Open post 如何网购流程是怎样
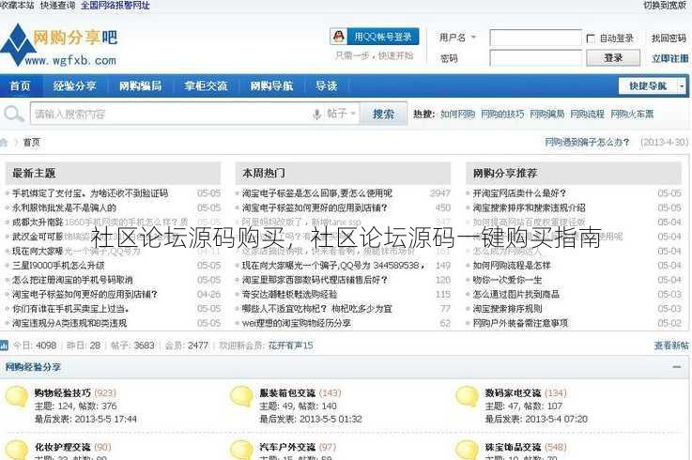Image resolution: width=692 pixels, height=460 pixels. click(x=512, y=266)
